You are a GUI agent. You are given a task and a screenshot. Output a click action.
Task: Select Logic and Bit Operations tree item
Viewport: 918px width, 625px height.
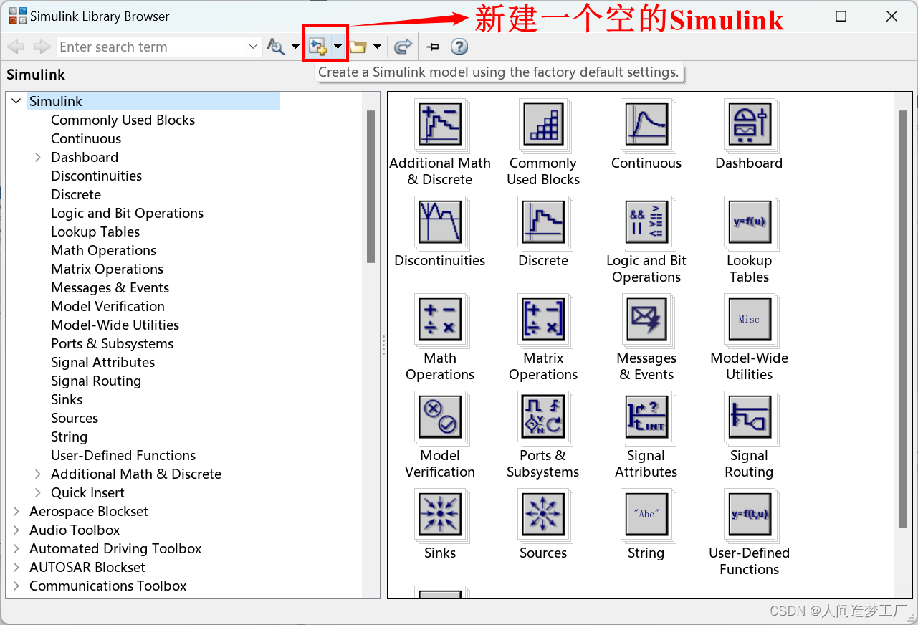(128, 214)
